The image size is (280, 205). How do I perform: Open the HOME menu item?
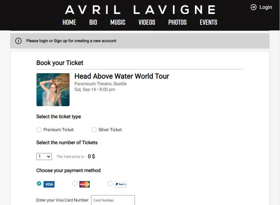coord(69,22)
